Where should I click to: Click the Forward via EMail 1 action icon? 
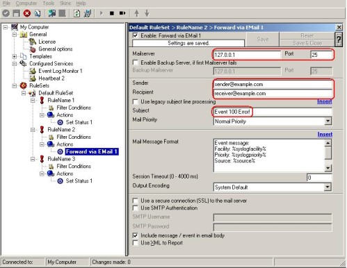60,151
